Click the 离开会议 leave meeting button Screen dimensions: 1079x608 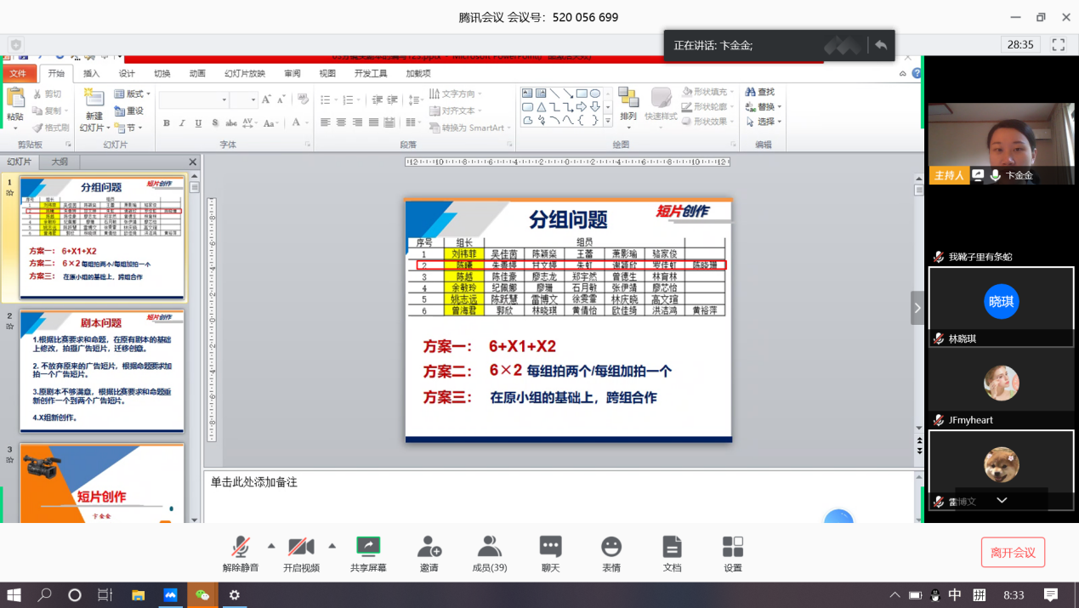click(x=1013, y=553)
